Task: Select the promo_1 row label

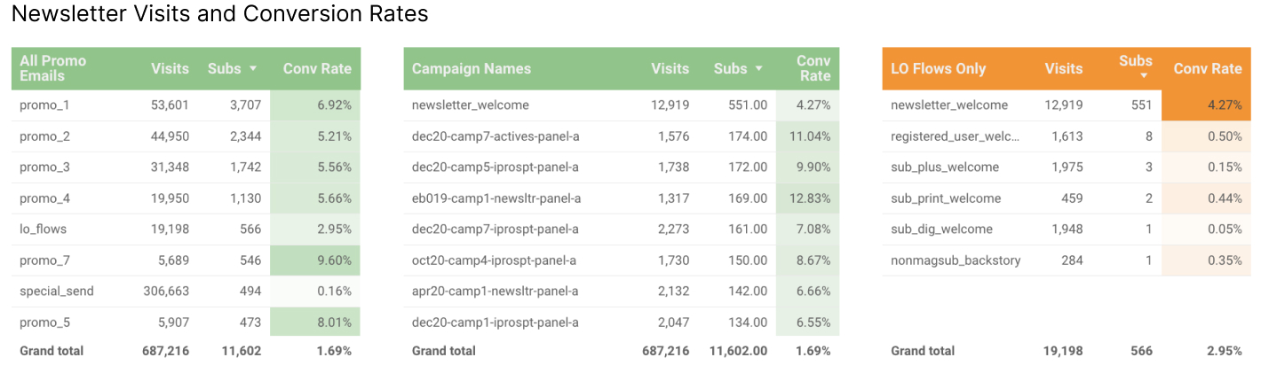Action: [x=44, y=105]
